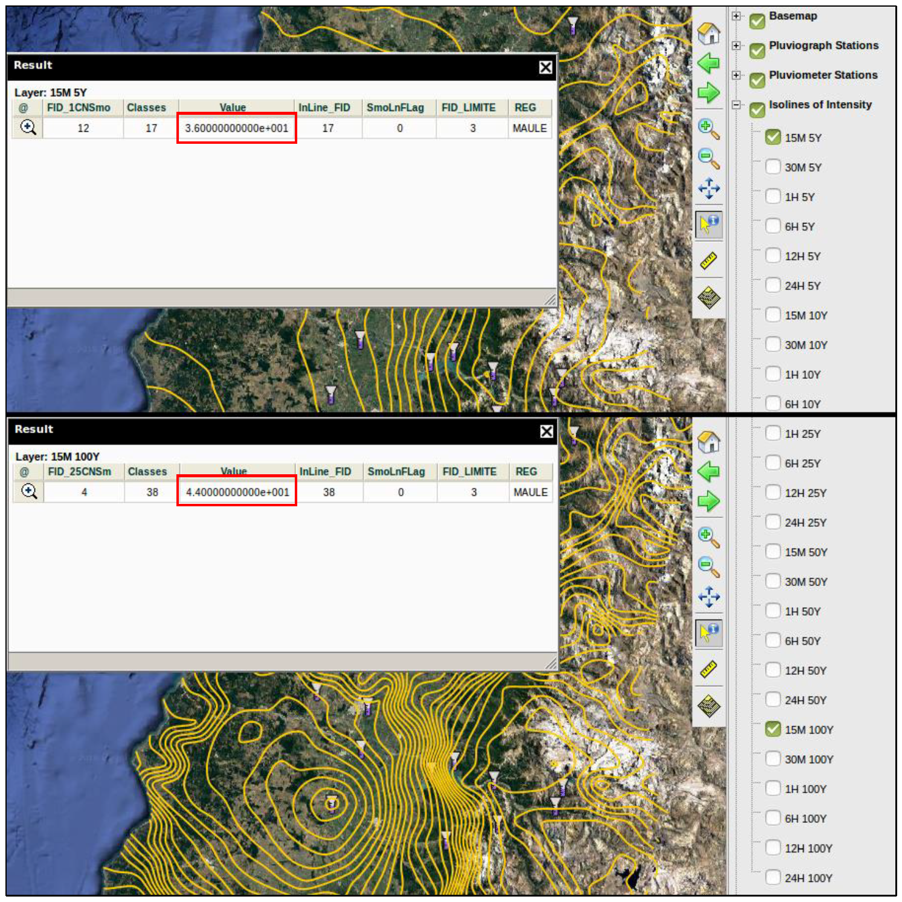Expand the Basemap tree node
The width and height of the screenshot is (902, 902).
(736, 16)
